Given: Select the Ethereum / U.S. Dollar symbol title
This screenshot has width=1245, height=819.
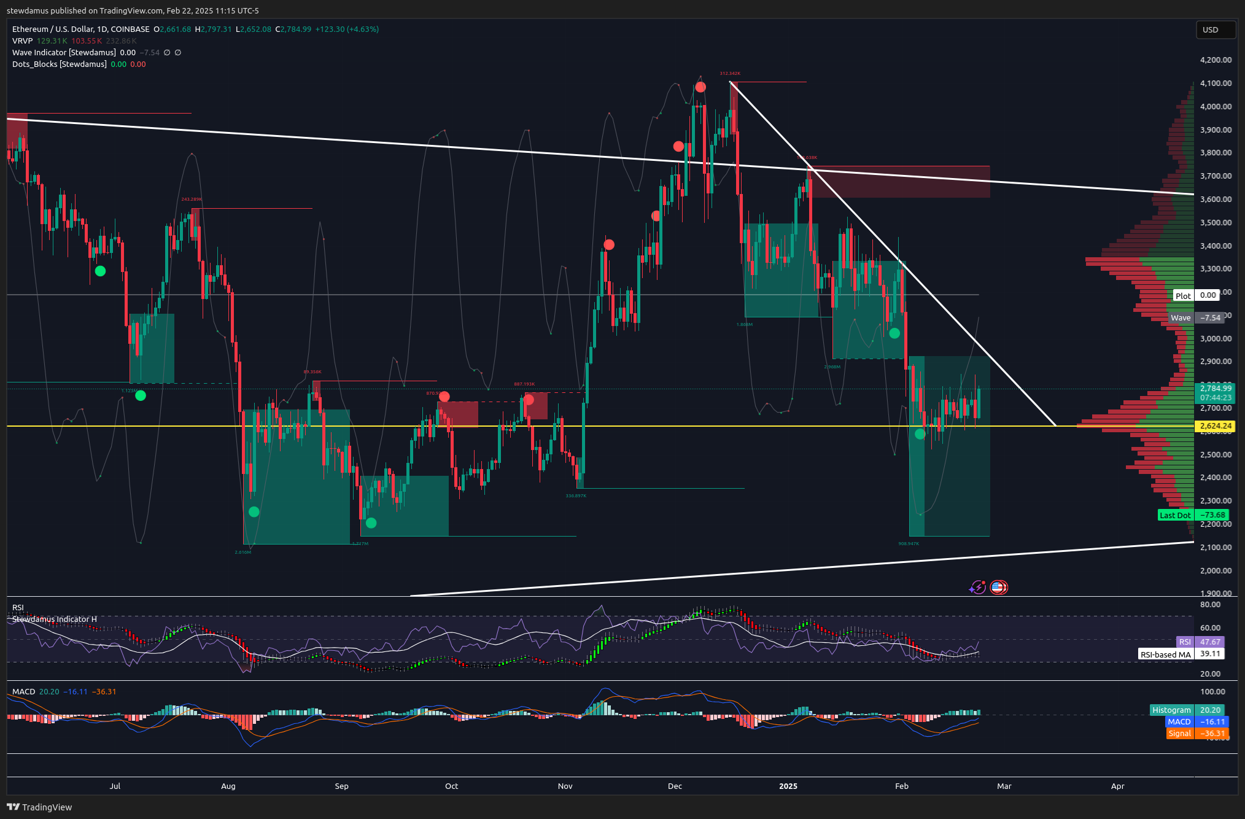Looking at the screenshot, I should click(80, 29).
